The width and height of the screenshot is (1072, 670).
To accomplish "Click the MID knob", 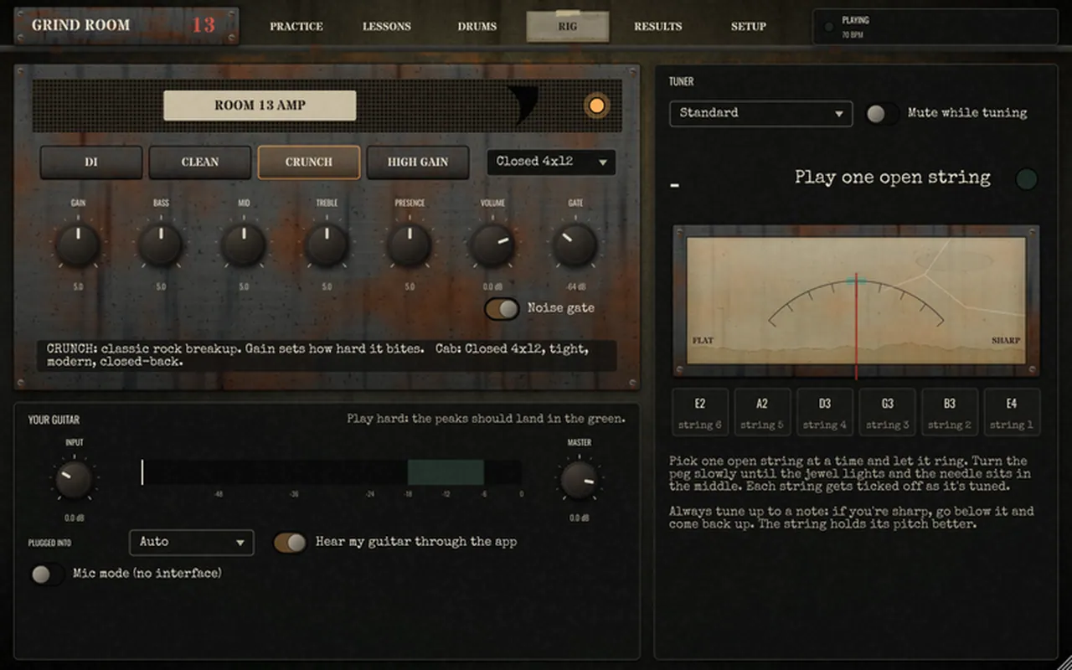I will pyautogui.click(x=244, y=245).
